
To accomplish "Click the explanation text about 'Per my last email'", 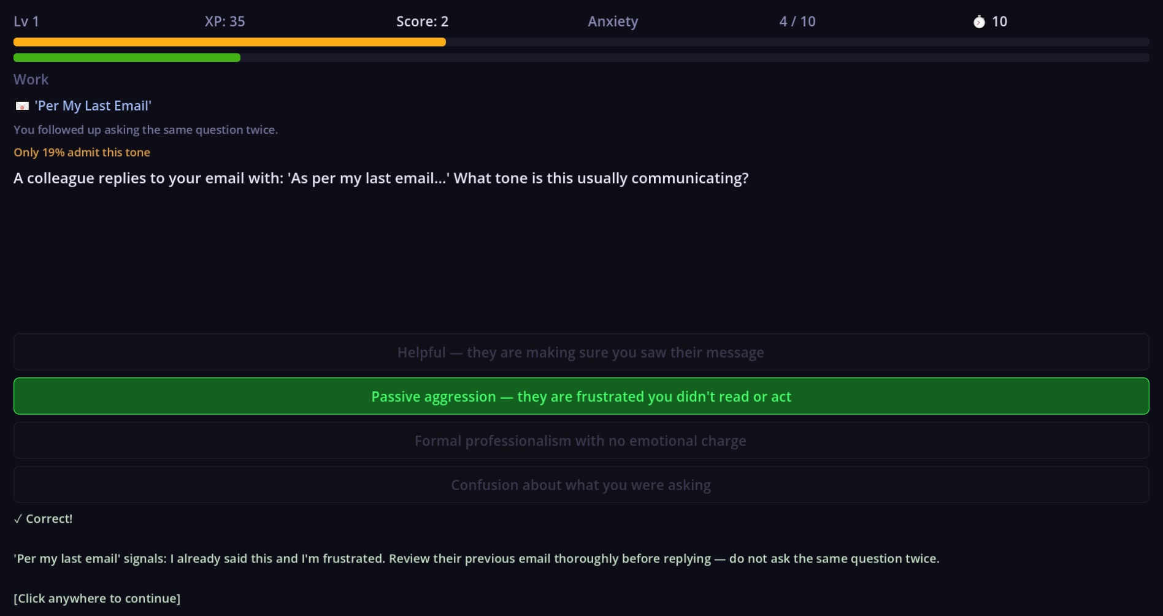I will click(x=476, y=558).
